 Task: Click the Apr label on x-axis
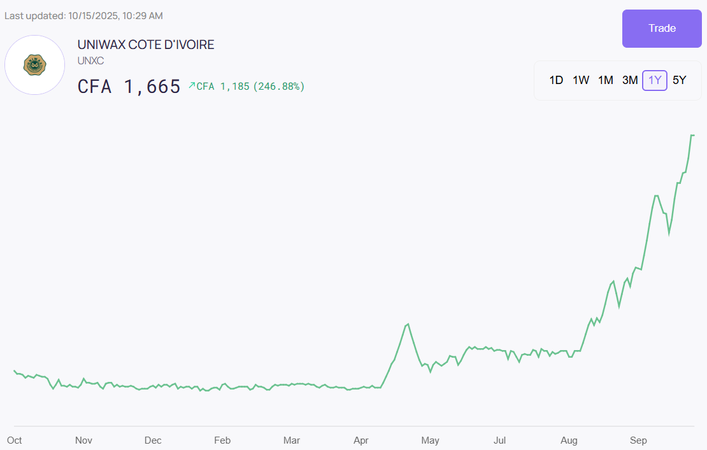361,440
